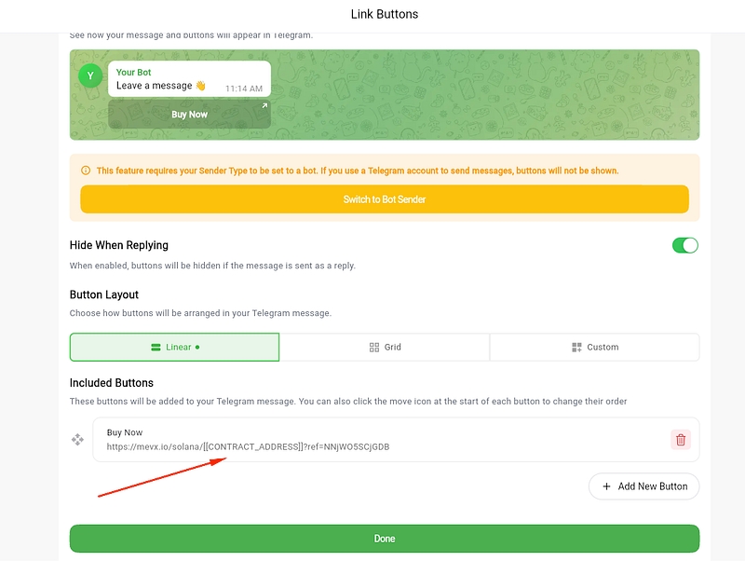
Task: Click the move handle beside Buy Now
Action: [78, 440]
